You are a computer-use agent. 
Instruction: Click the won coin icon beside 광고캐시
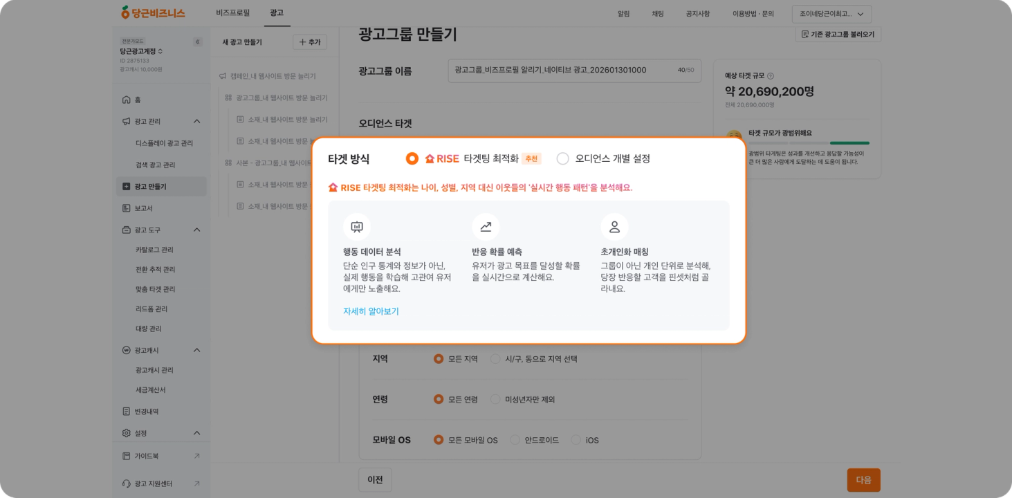click(x=126, y=350)
